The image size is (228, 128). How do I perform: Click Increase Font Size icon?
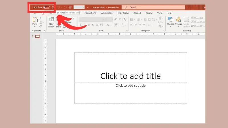[x=115, y=19]
